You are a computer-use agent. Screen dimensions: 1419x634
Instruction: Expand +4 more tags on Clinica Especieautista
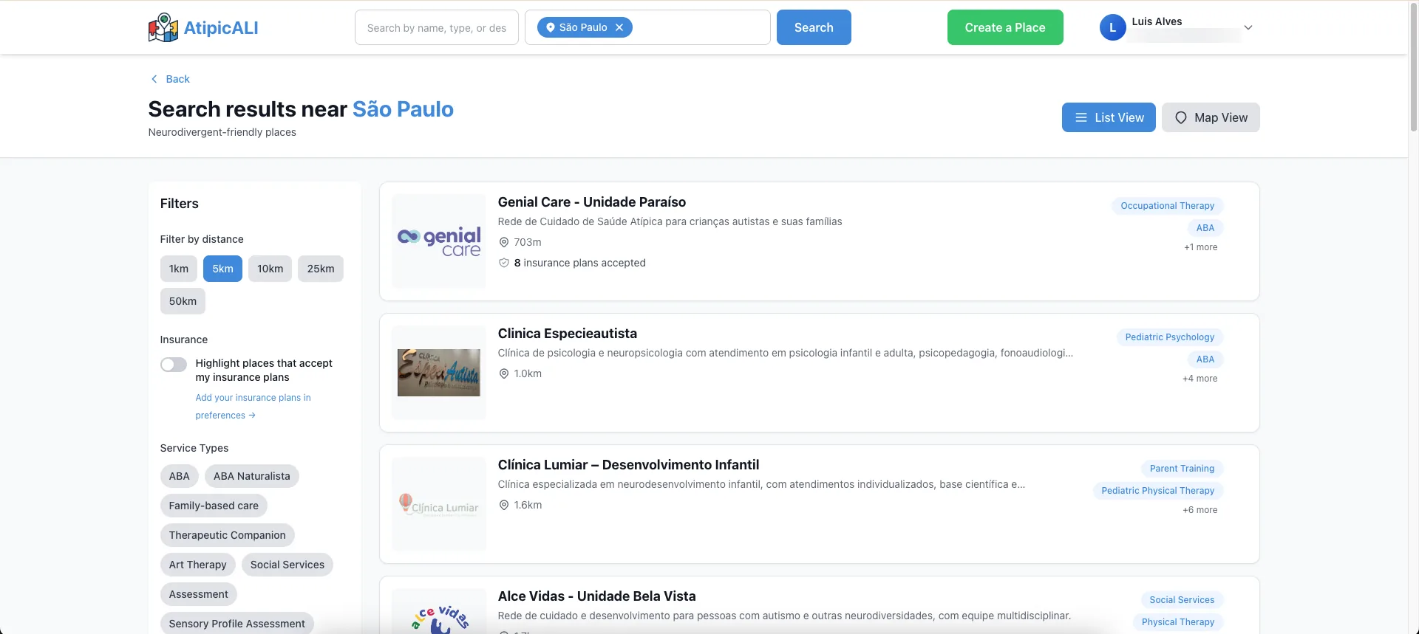coord(1200,379)
